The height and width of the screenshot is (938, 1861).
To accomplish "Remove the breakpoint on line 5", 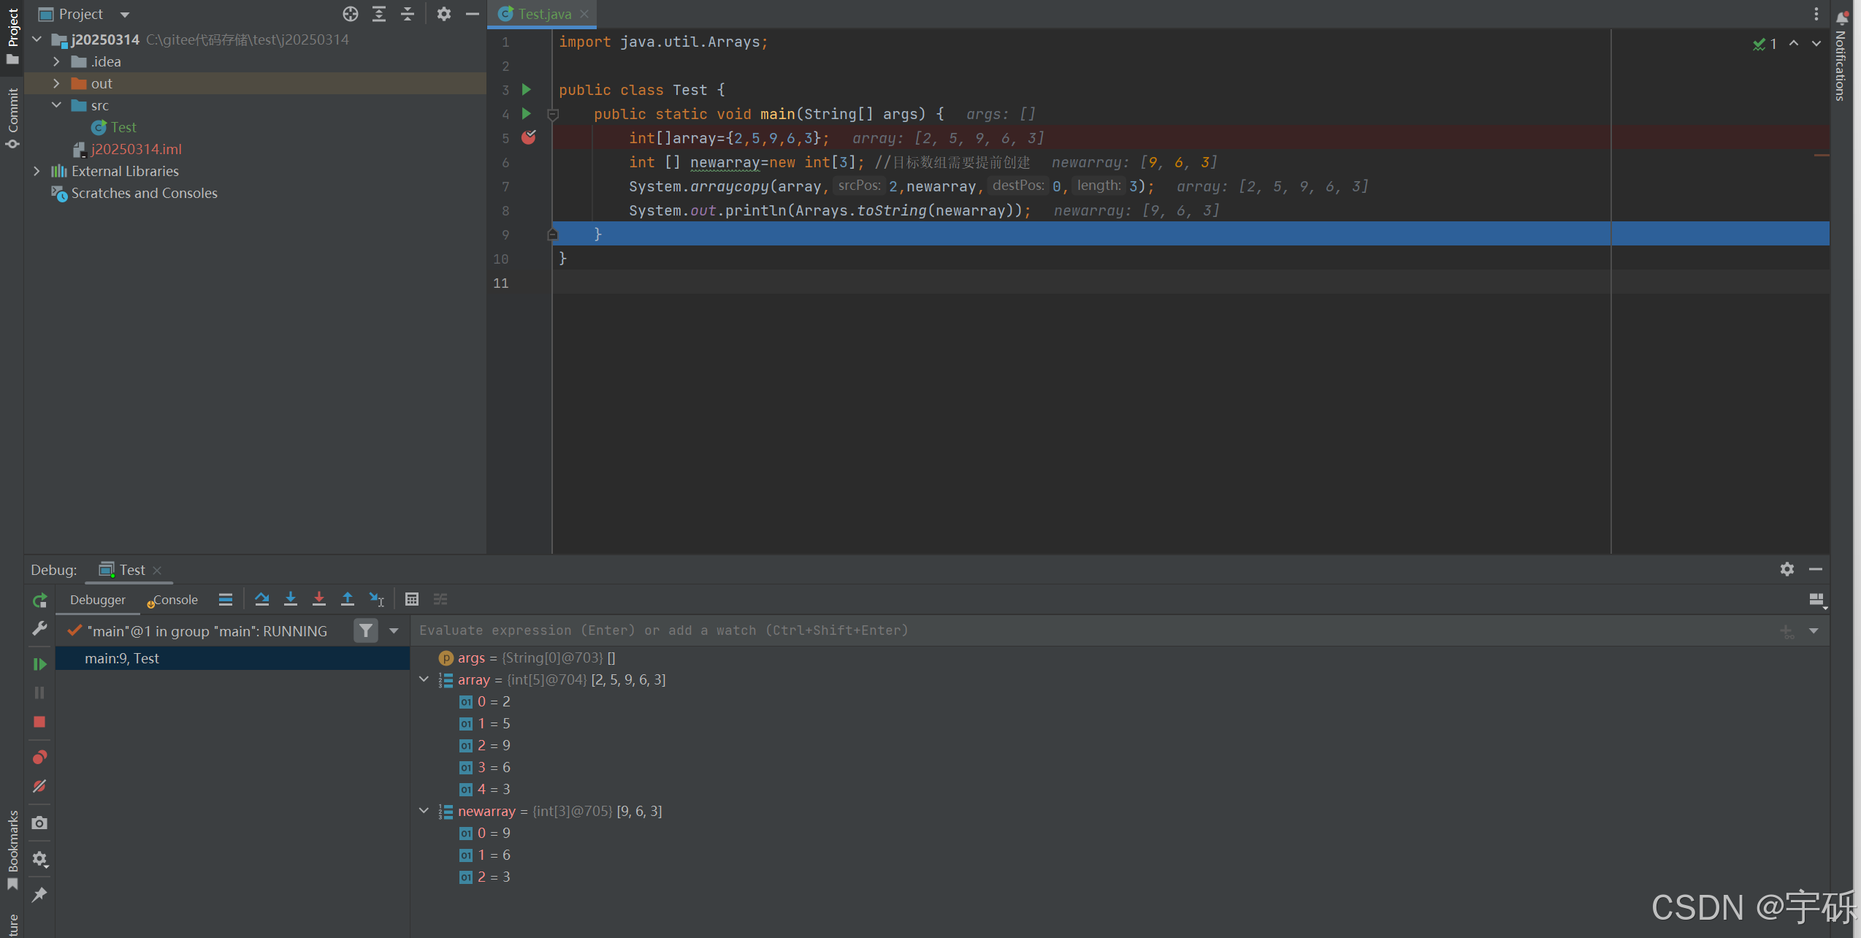I will [528, 137].
